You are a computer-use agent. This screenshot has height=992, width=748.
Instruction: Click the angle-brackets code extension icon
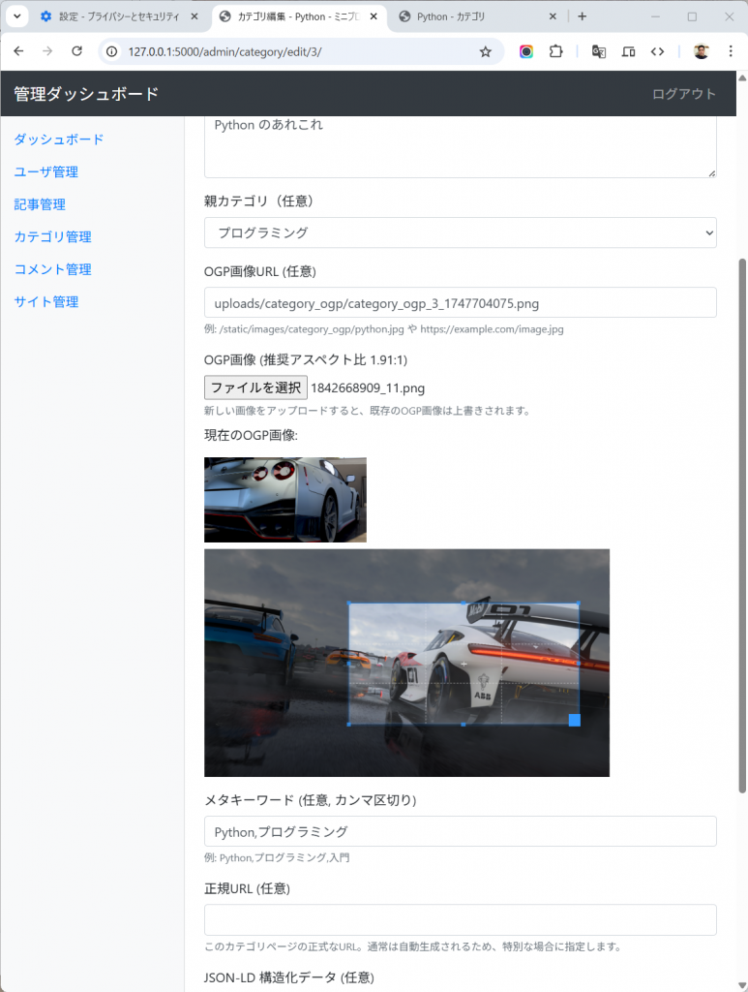658,52
